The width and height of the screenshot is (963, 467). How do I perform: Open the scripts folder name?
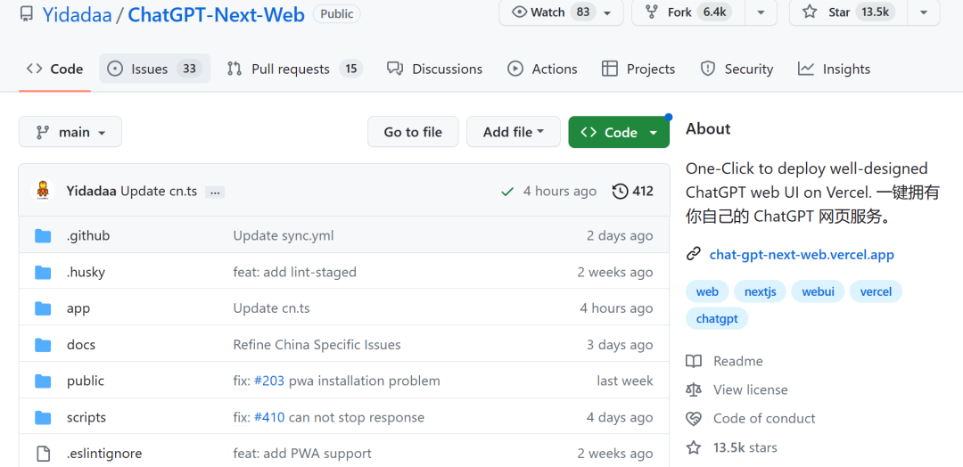point(86,418)
